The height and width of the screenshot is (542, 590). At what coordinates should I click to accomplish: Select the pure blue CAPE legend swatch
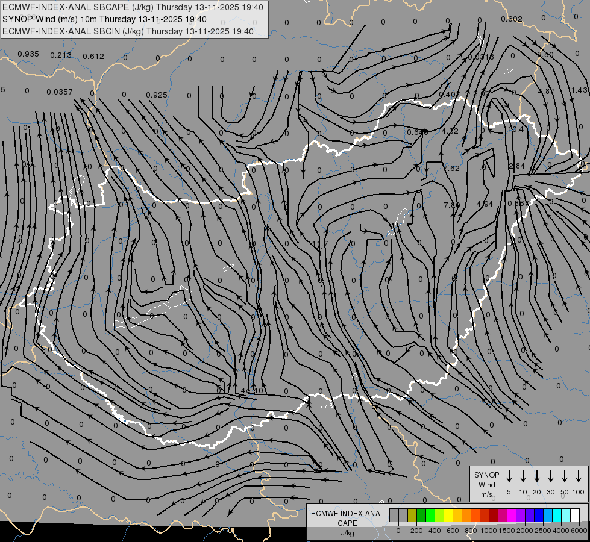tap(539, 516)
